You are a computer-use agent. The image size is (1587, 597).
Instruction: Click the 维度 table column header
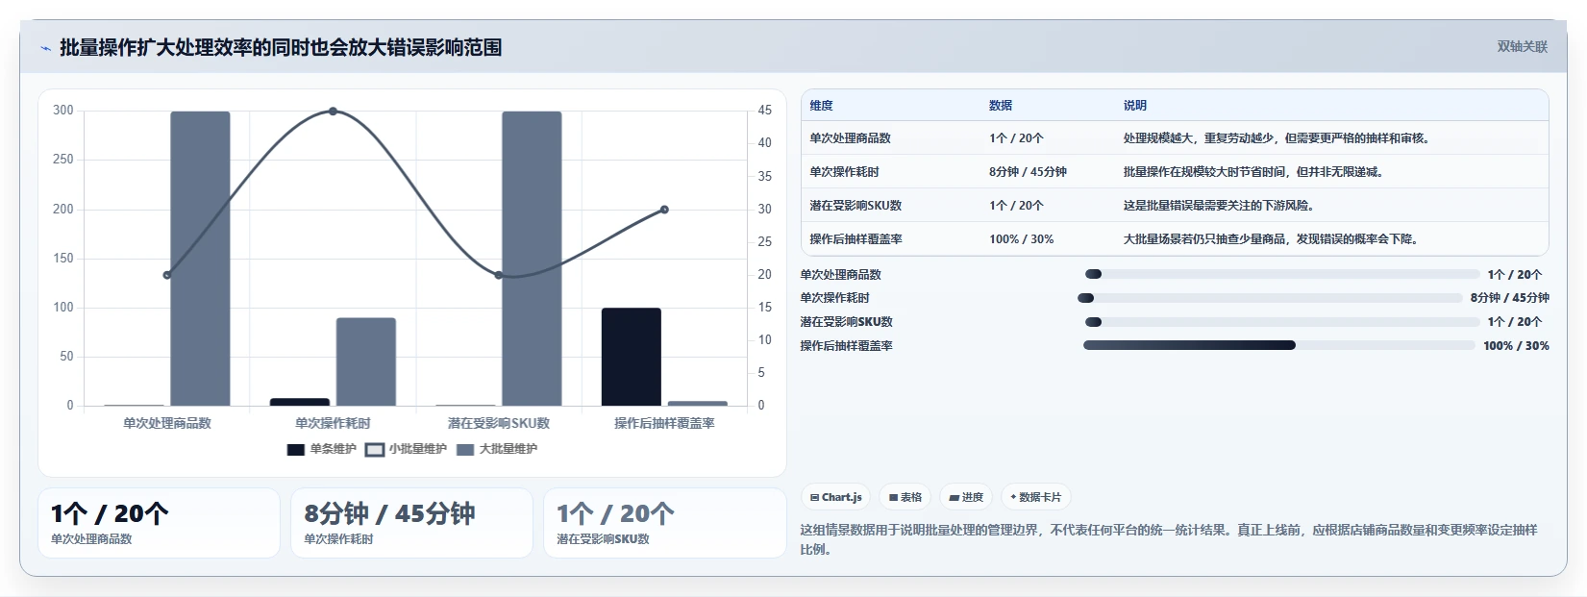821,105
